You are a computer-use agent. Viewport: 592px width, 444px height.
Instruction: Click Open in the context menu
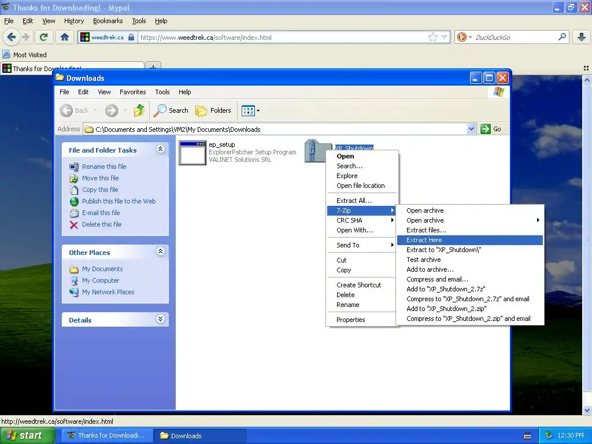point(362,156)
